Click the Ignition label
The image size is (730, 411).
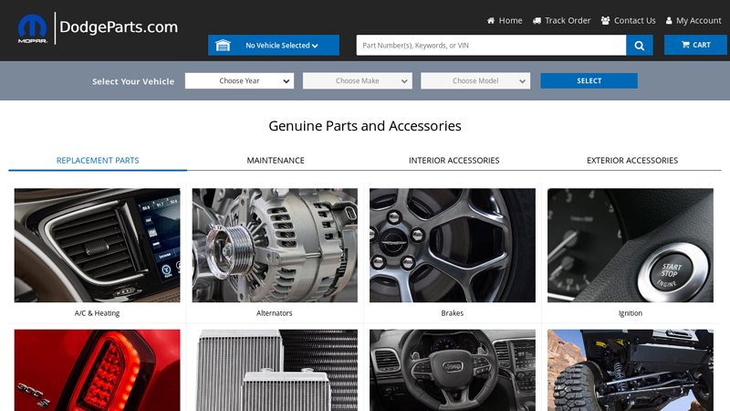(x=631, y=313)
